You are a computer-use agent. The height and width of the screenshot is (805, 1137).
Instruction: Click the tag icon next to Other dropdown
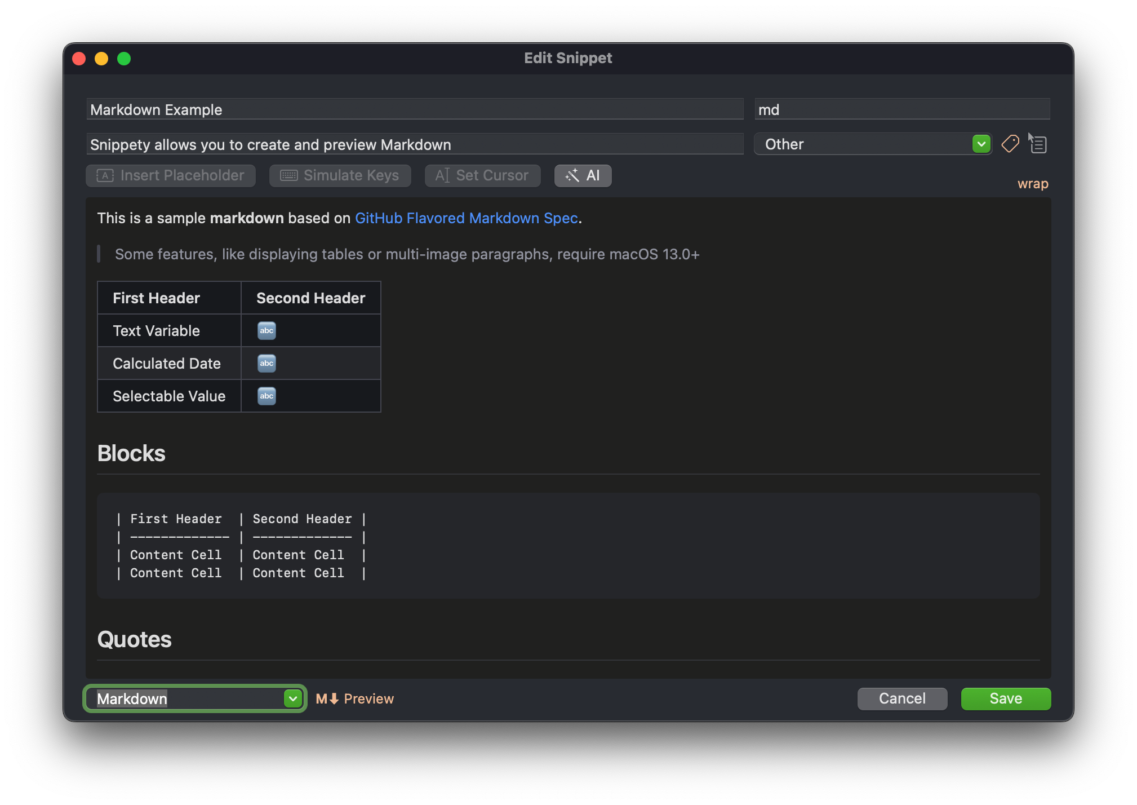point(1010,144)
